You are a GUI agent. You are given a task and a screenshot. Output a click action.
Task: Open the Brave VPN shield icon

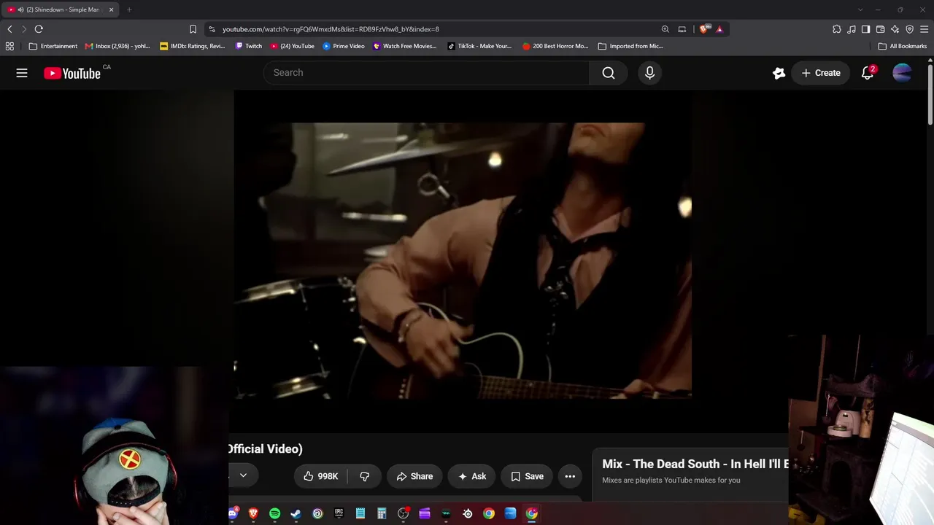pos(909,29)
